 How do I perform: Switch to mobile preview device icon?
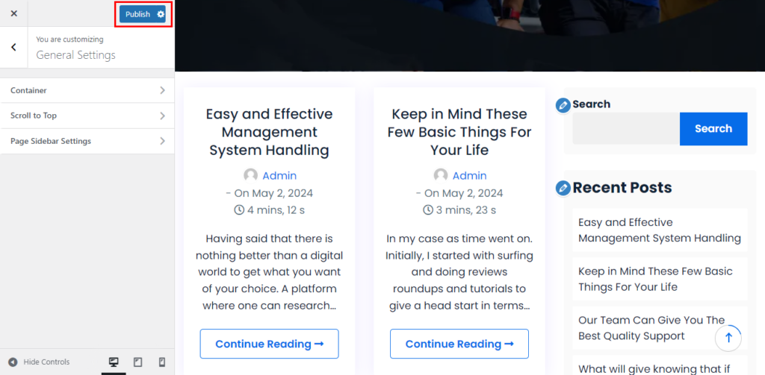click(161, 362)
